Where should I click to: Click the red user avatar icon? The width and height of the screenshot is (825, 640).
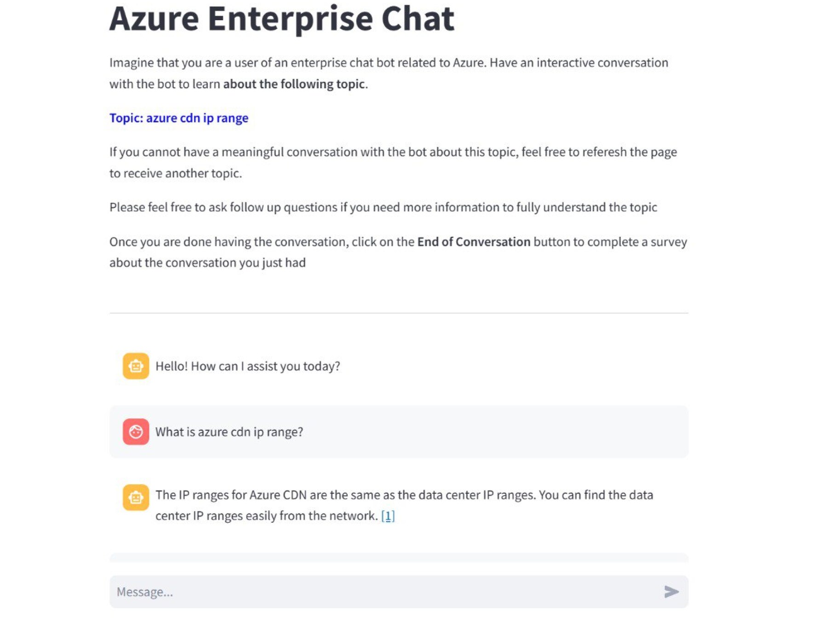pos(136,432)
